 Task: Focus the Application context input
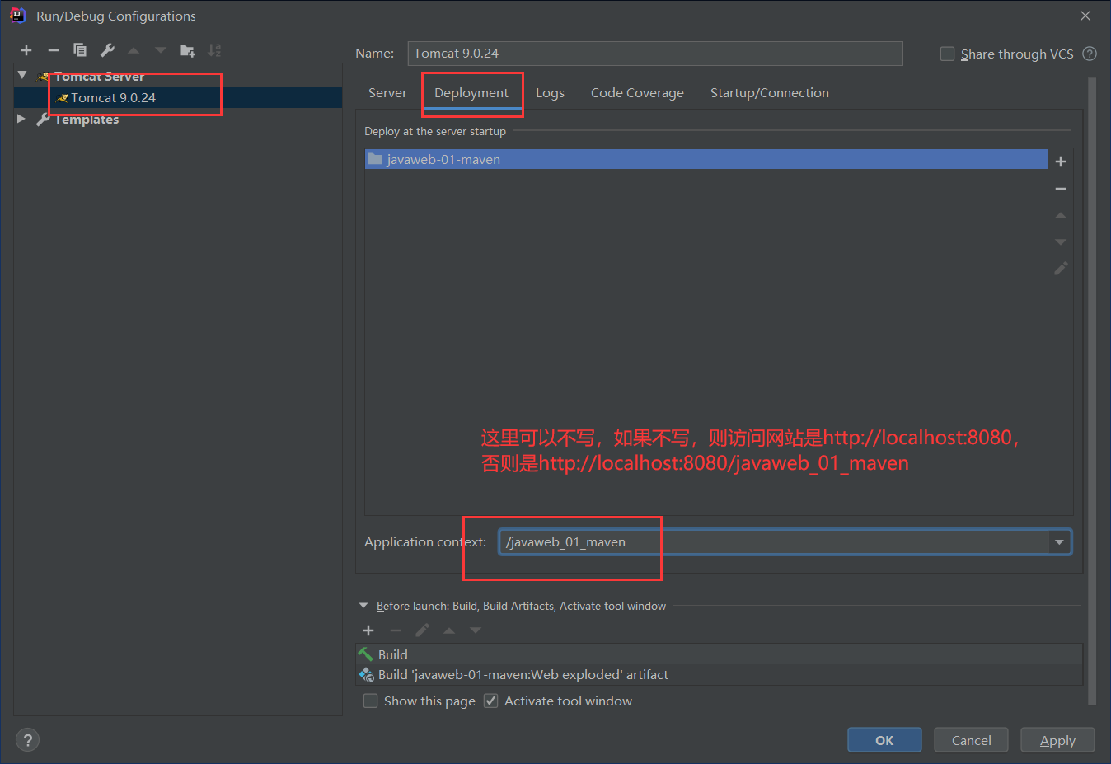click(x=774, y=541)
